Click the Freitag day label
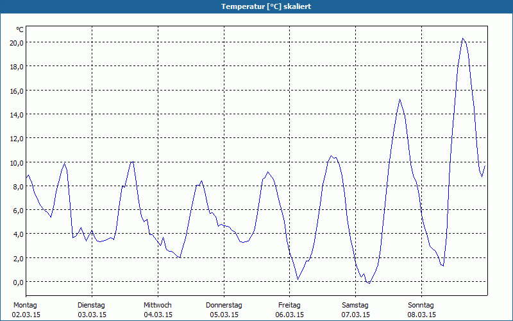This screenshot has height=321, width=513. point(289,305)
